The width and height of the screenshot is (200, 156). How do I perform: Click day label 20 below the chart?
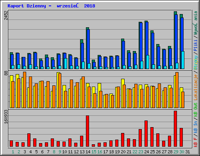pos(123,152)
